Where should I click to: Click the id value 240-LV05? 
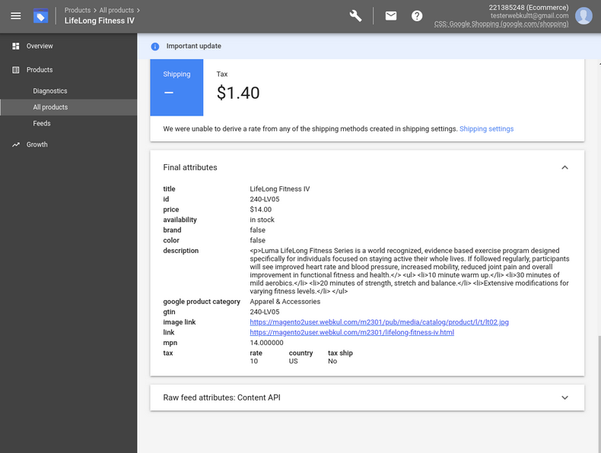(265, 199)
